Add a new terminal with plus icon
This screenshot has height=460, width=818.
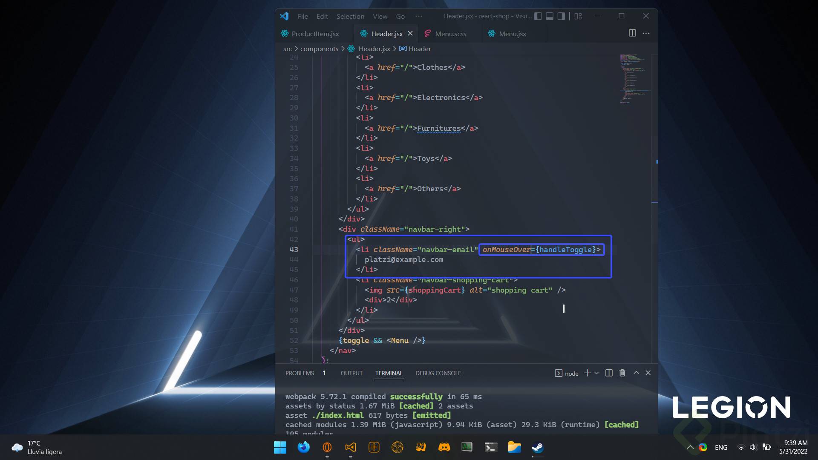[587, 373]
